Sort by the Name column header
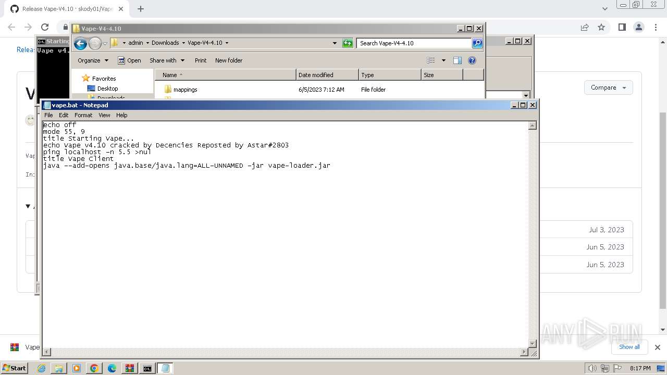667x375 pixels. click(226, 75)
